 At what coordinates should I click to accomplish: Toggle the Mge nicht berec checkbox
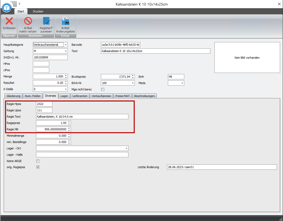[x=103, y=89]
